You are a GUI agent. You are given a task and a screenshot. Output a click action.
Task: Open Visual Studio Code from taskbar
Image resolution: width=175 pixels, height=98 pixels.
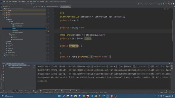click(92, 96)
